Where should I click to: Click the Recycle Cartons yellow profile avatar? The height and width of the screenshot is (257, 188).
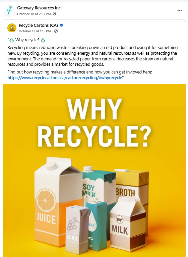coord(12,28)
